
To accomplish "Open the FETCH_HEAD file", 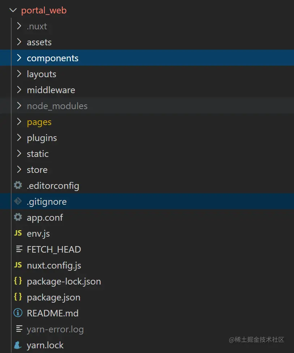I will 54,249.
